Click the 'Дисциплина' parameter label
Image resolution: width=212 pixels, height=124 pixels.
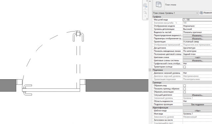160,48
